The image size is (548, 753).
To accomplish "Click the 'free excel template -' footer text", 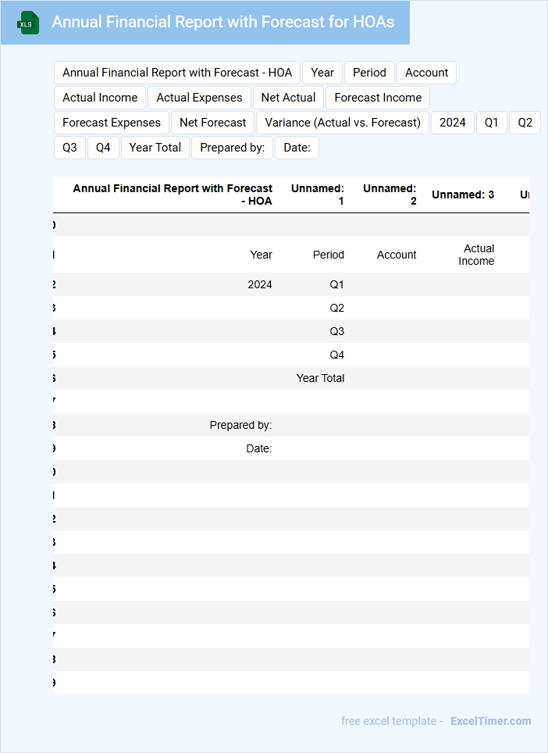I will 392,721.
